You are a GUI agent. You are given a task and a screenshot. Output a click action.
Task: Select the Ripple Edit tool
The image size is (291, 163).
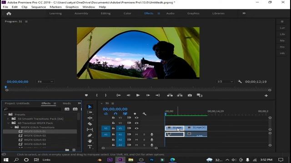click(x=90, y=118)
